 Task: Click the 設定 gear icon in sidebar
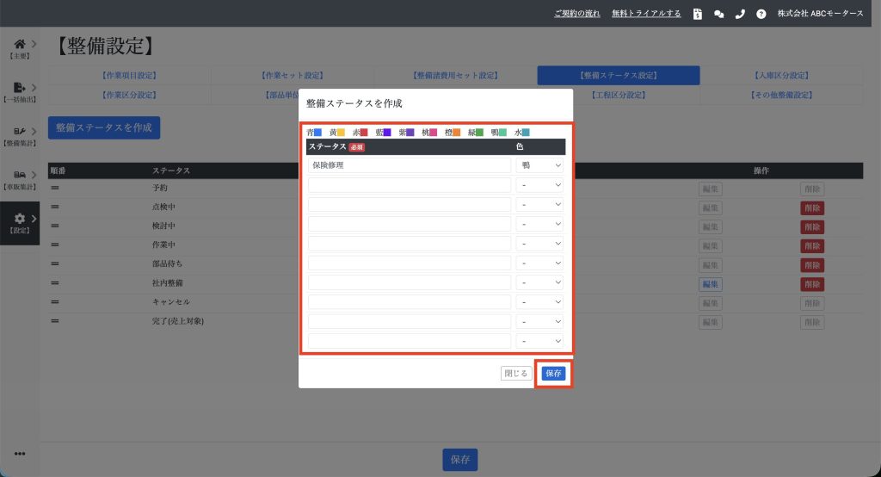click(19, 220)
